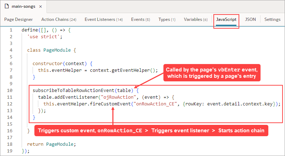The height and width of the screenshot is (156, 285).
Task: Click line number 4 in the gutter
Action: point(11,50)
